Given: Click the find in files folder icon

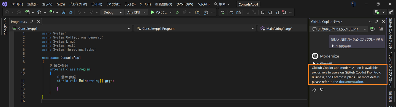Looking at the screenshot, I should [197, 12].
